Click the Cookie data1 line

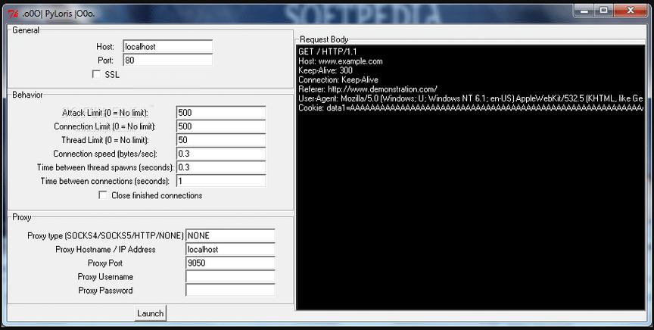pos(471,108)
